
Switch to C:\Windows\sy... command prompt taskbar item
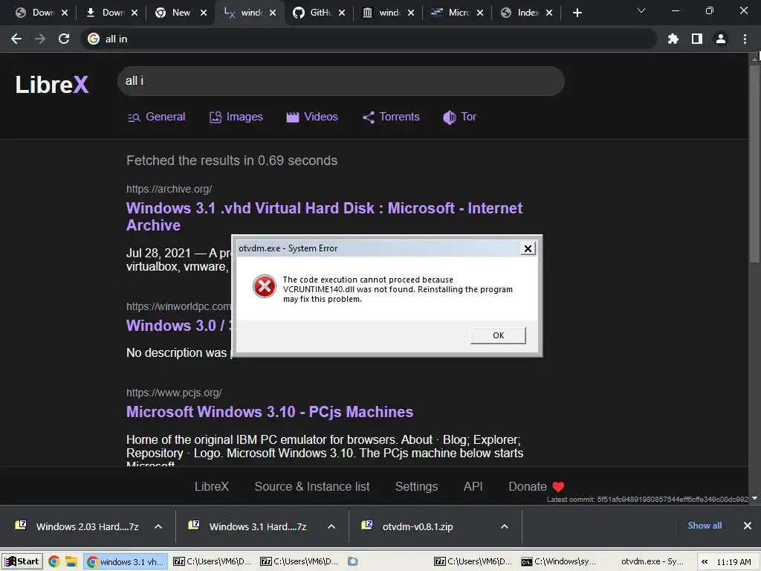click(x=558, y=562)
